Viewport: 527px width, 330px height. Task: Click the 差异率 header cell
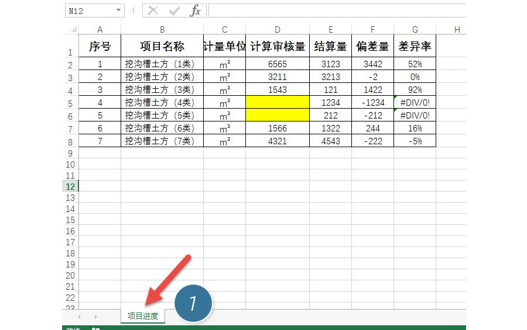point(415,46)
